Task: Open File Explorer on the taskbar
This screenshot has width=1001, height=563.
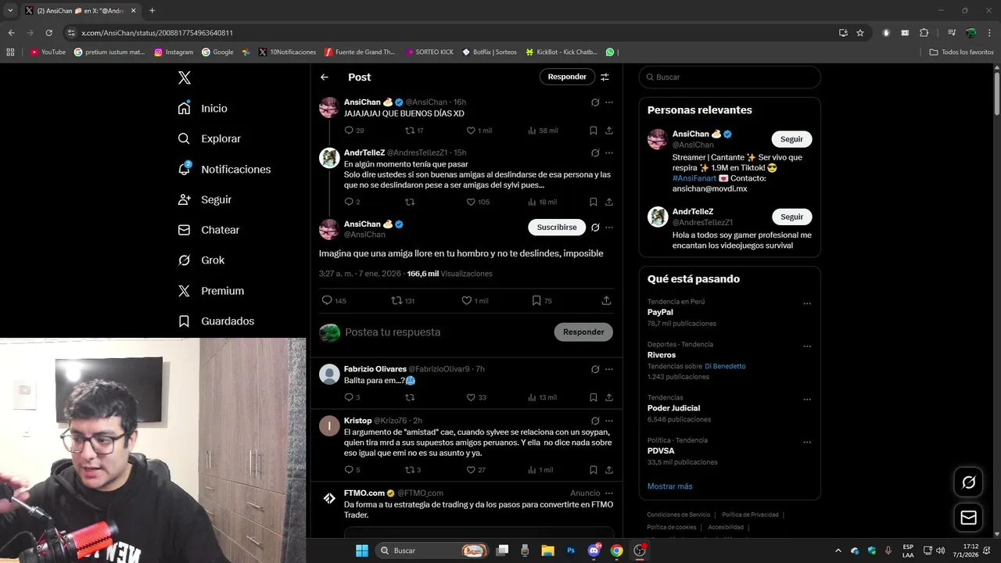Action: 547,550
